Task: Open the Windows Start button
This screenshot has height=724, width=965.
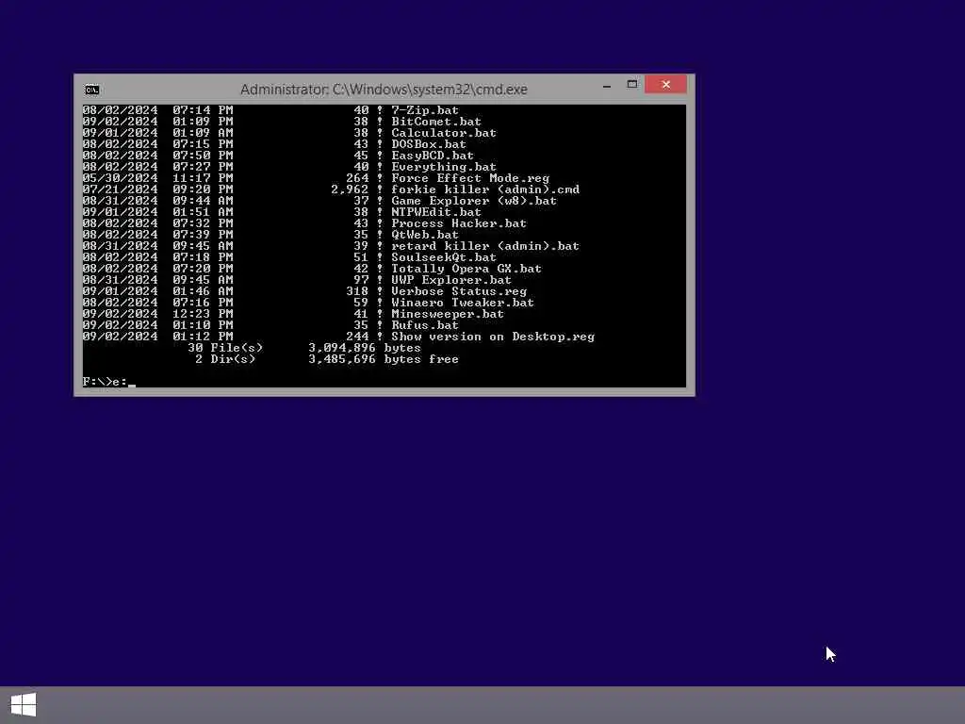Action: point(24,705)
